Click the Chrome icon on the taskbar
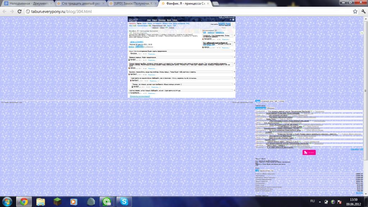 point(24,202)
